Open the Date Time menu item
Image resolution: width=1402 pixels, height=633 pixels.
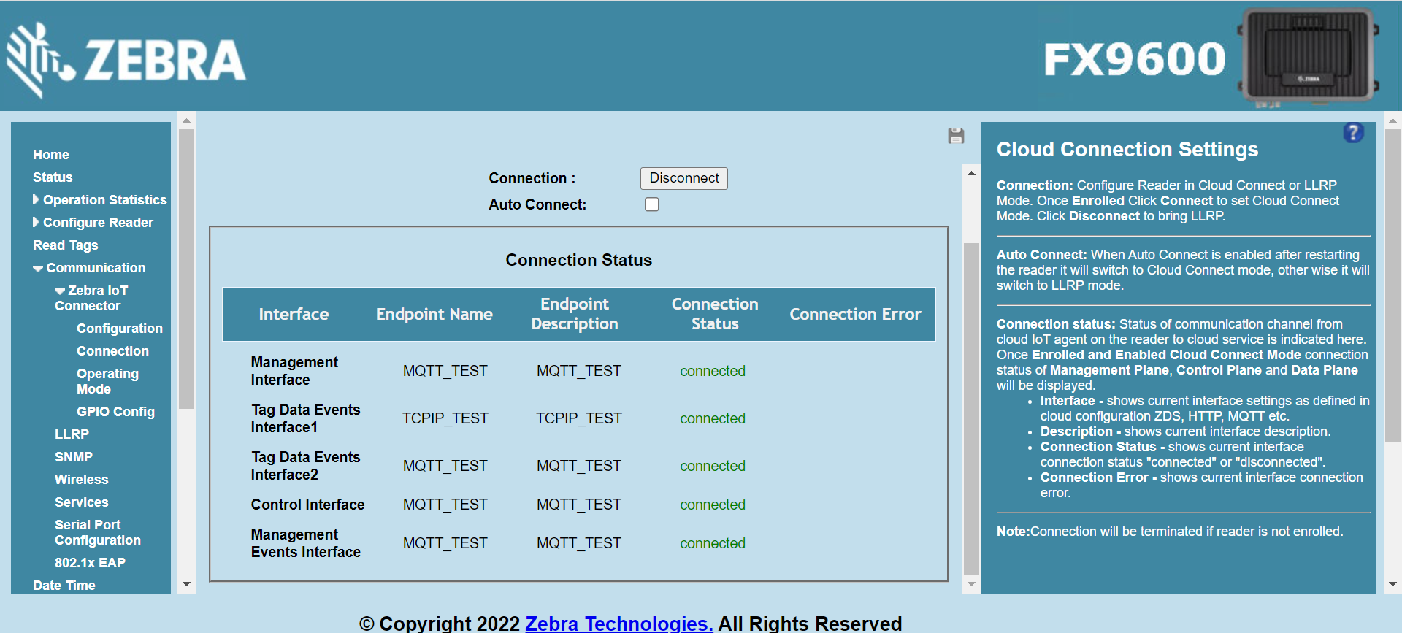pyautogui.click(x=64, y=586)
